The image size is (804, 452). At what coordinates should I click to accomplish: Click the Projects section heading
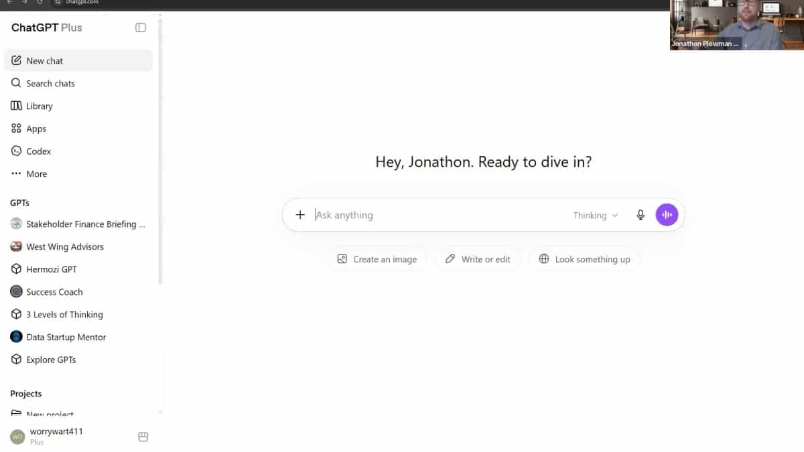(26, 394)
